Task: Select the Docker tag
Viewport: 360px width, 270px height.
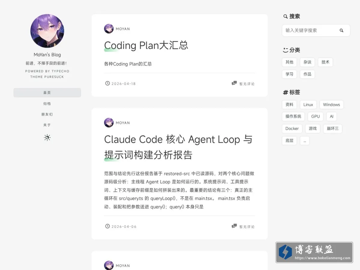Action: point(292,128)
